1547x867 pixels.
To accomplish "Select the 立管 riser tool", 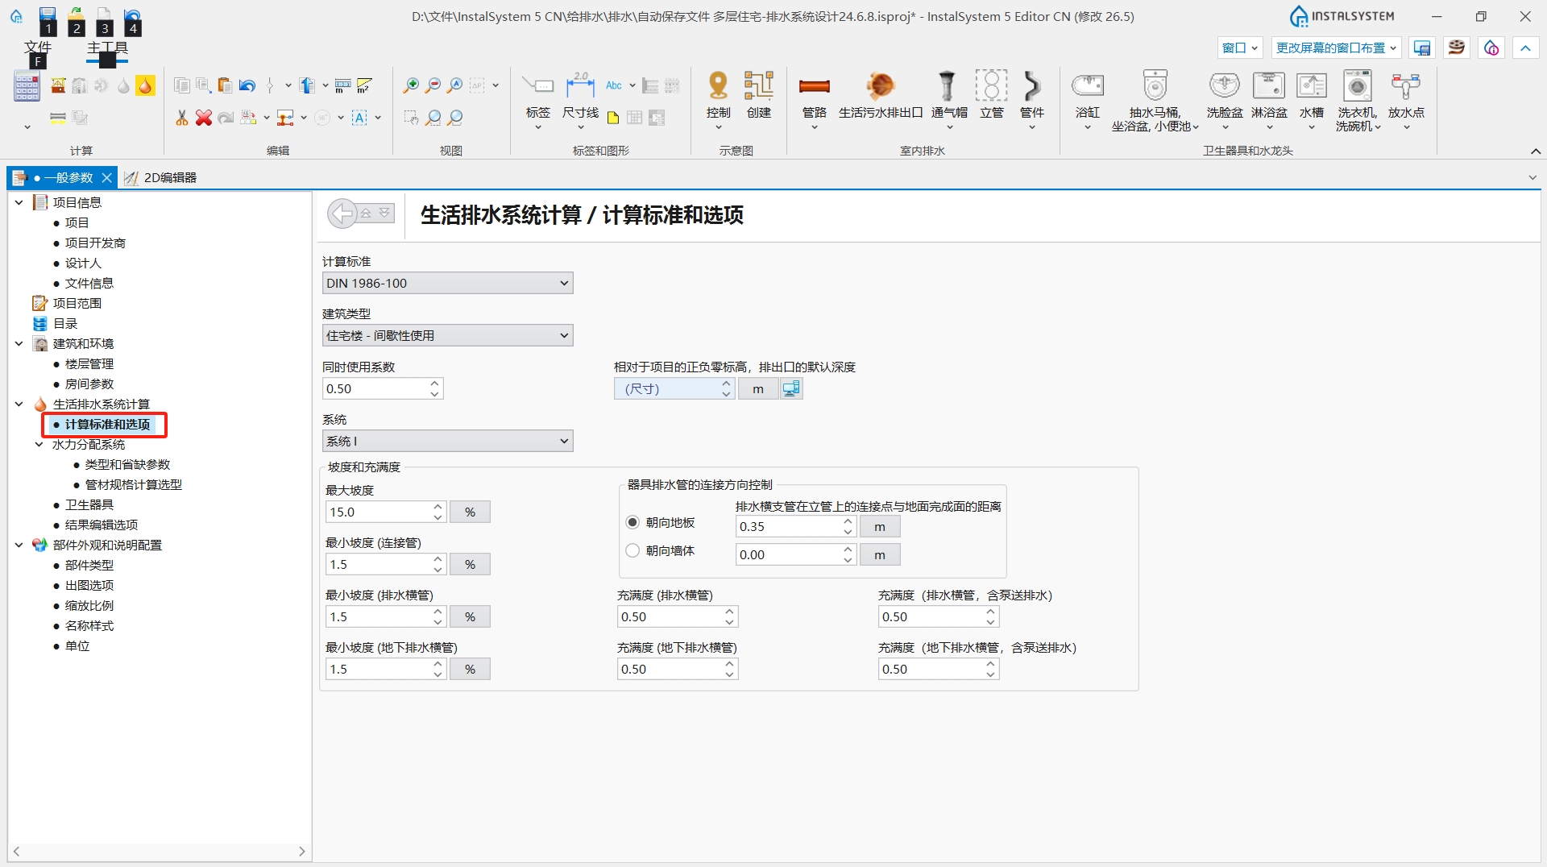I will coord(992,95).
